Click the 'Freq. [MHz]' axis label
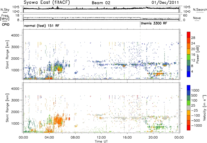Image resolution: width=207 pixels, height=143 pixels. pyautogui.click(x=5, y=18)
